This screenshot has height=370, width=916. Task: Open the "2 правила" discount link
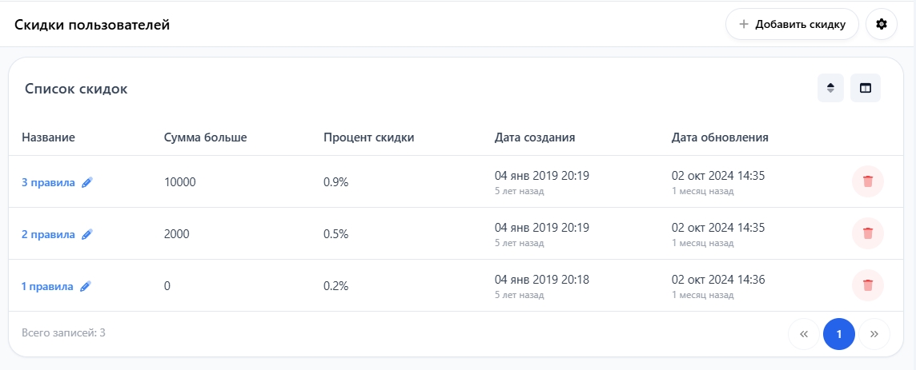pyautogui.click(x=48, y=234)
